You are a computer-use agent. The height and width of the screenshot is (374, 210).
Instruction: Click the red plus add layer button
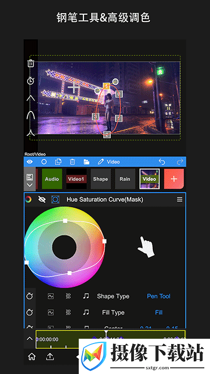coord(174,179)
